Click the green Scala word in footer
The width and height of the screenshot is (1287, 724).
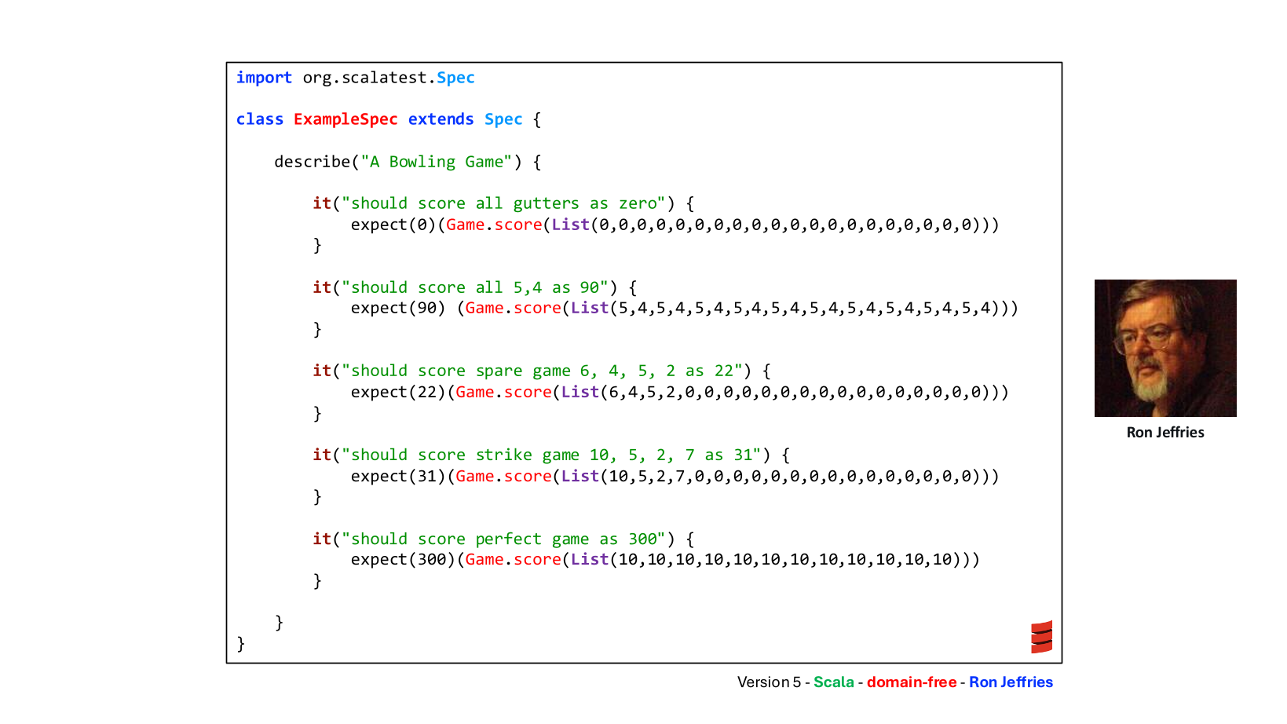833,682
